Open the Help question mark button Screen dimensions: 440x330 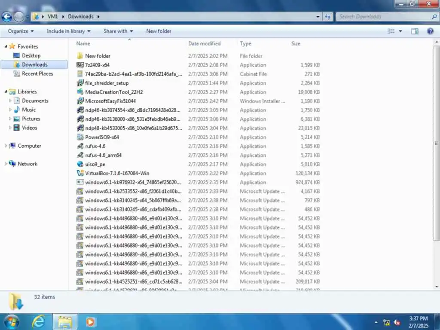click(430, 31)
